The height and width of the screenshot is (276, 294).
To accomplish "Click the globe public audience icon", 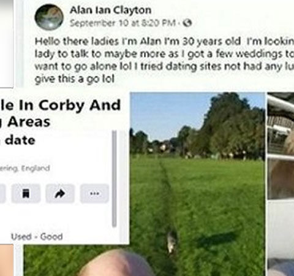I will (187, 23).
